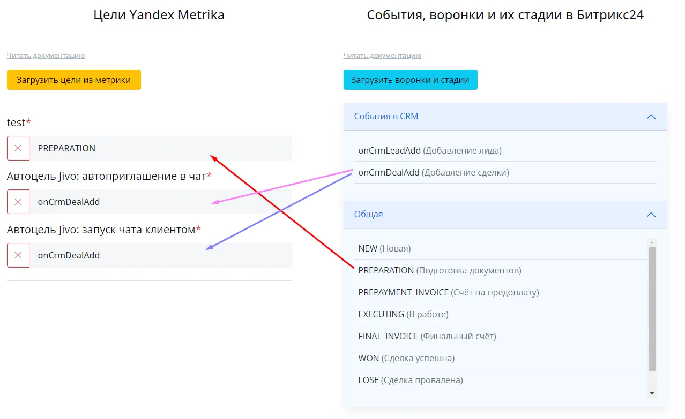685x419 pixels.
Task: Select onCrmDealAdd field under автоприглашение в чат
Action: 161,202
